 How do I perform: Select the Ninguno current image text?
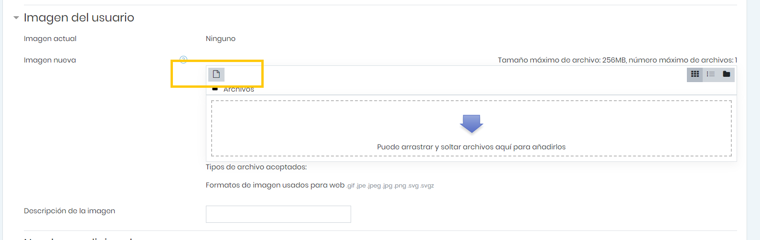coord(221,39)
